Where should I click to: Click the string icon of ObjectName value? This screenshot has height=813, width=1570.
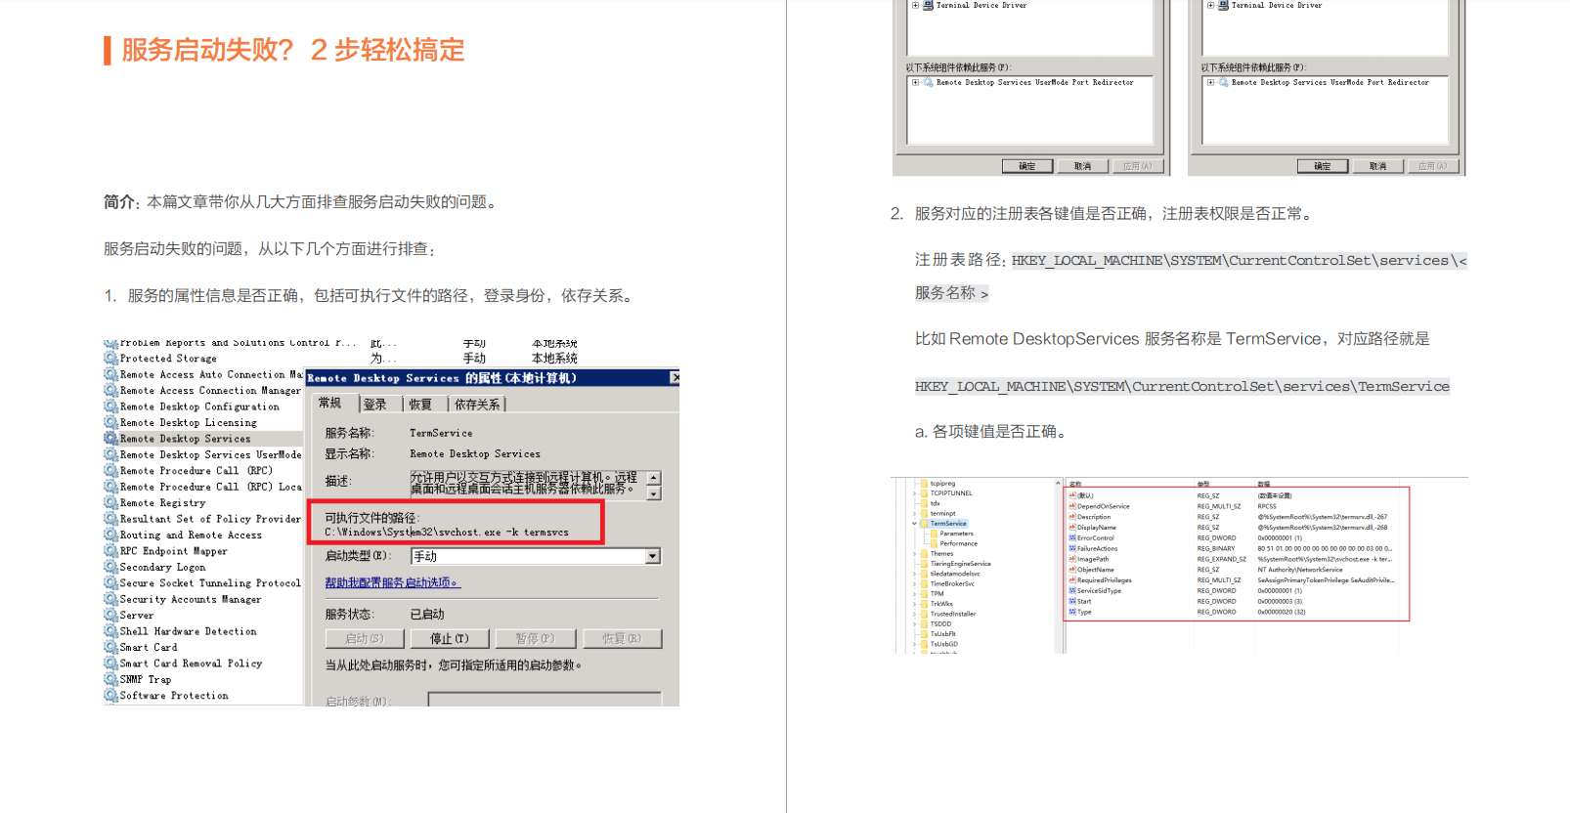click(1072, 570)
